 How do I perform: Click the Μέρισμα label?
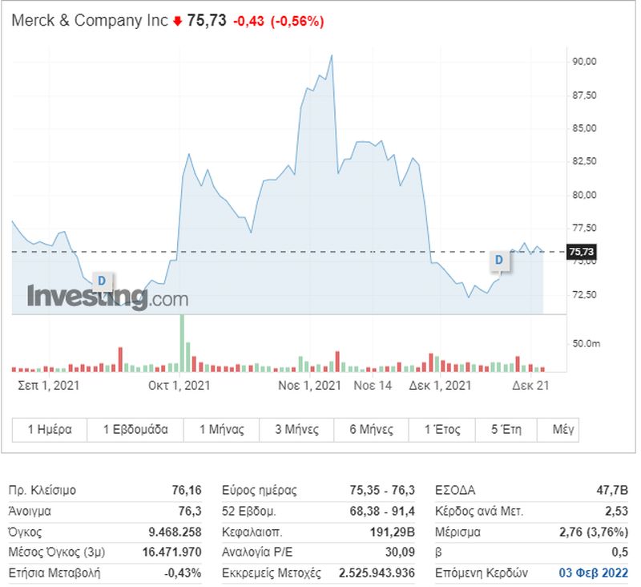458,532
